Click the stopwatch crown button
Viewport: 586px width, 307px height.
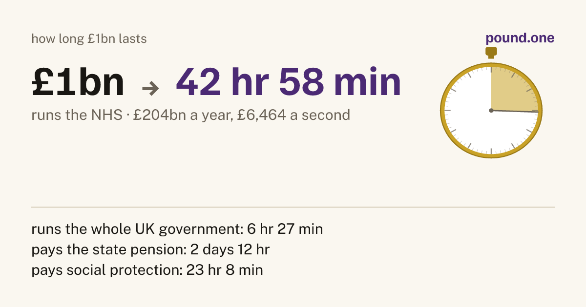491,53
